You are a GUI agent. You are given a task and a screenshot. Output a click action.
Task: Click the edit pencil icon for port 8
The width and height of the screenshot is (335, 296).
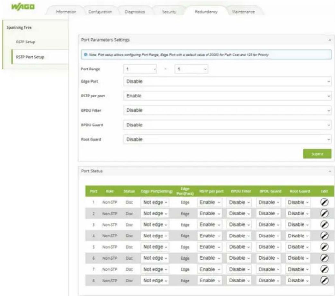coord(324,280)
